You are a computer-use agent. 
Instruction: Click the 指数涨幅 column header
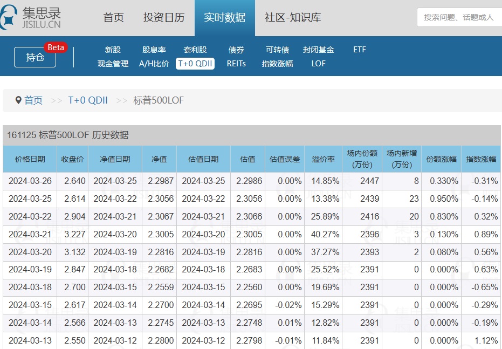click(x=481, y=159)
